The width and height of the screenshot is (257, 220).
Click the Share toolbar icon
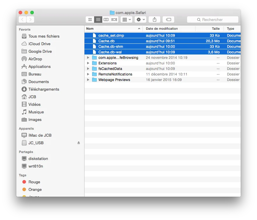[154, 20]
